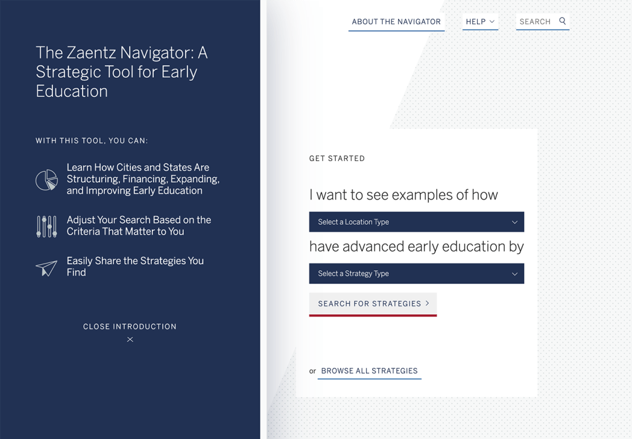Click the Location Type dropdown chevron
Image resolution: width=632 pixels, height=439 pixels.
tap(515, 222)
